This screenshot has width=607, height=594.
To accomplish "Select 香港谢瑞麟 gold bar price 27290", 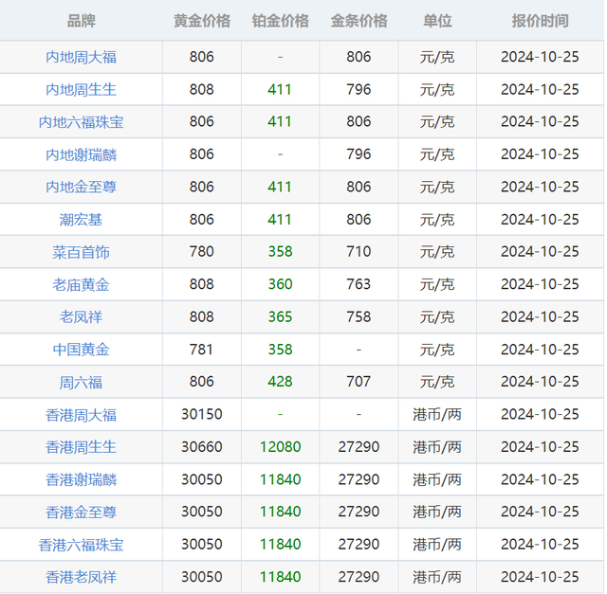I will [359, 479].
